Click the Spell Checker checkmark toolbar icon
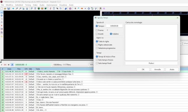The image size is (188, 112). click(96, 9)
